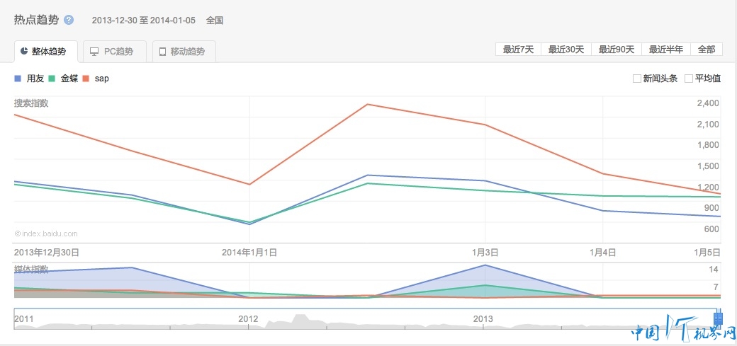This screenshot has height=346, width=737.
Task: Enable the 平均值 checkbox
Action: pyautogui.click(x=689, y=79)
